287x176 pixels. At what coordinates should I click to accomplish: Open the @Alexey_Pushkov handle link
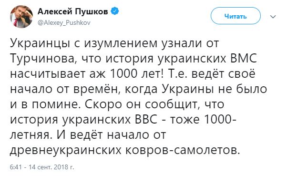(64, 23)
